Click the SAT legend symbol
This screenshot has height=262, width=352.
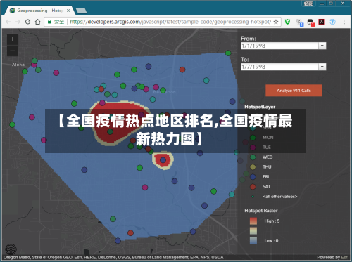point(253,187)
